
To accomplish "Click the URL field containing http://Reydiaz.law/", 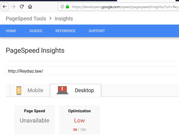I will [92, 71].
